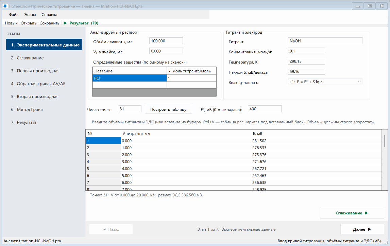The image size is (390, 246).
Task: Go to stage 7 Результат in the sidebar
Action: (44, 122)
